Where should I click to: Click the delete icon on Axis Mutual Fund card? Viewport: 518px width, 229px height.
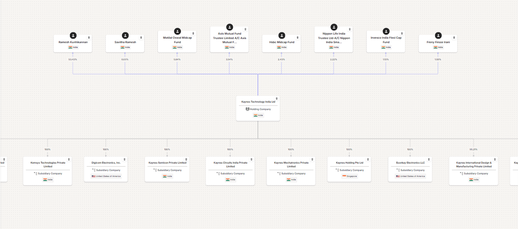(245, 29)
